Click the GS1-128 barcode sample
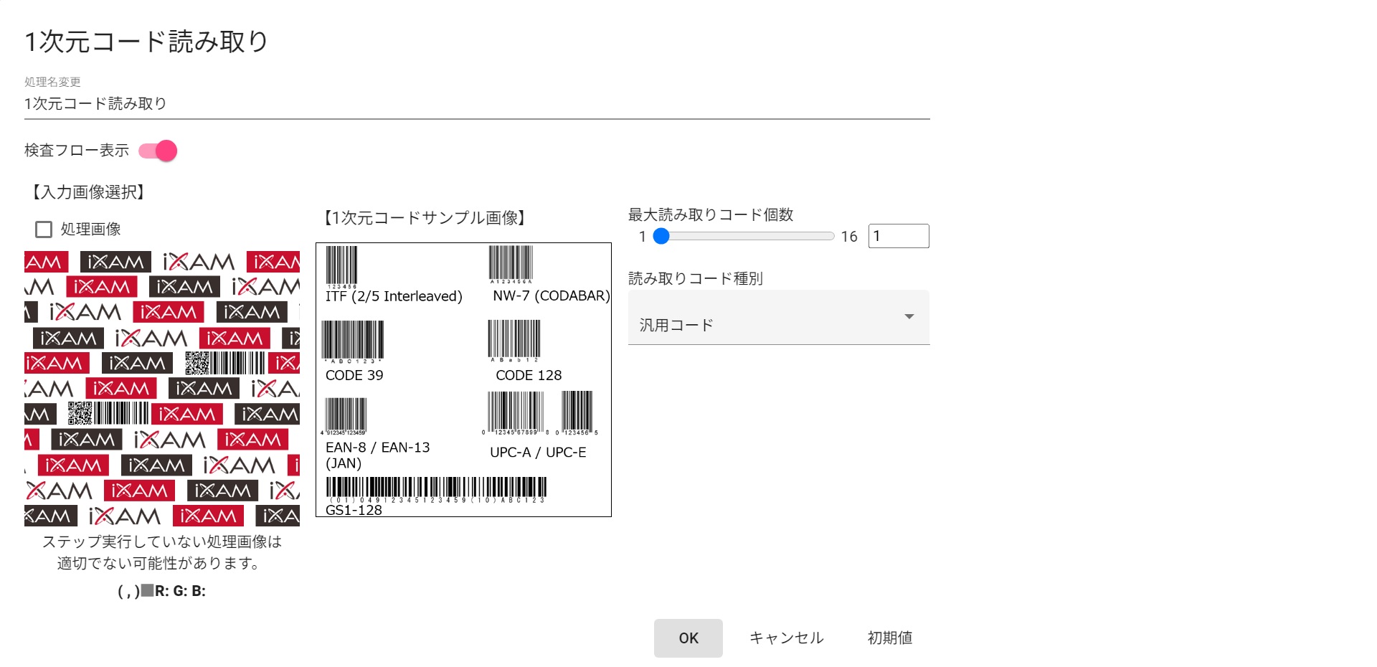 coord(436,488)
